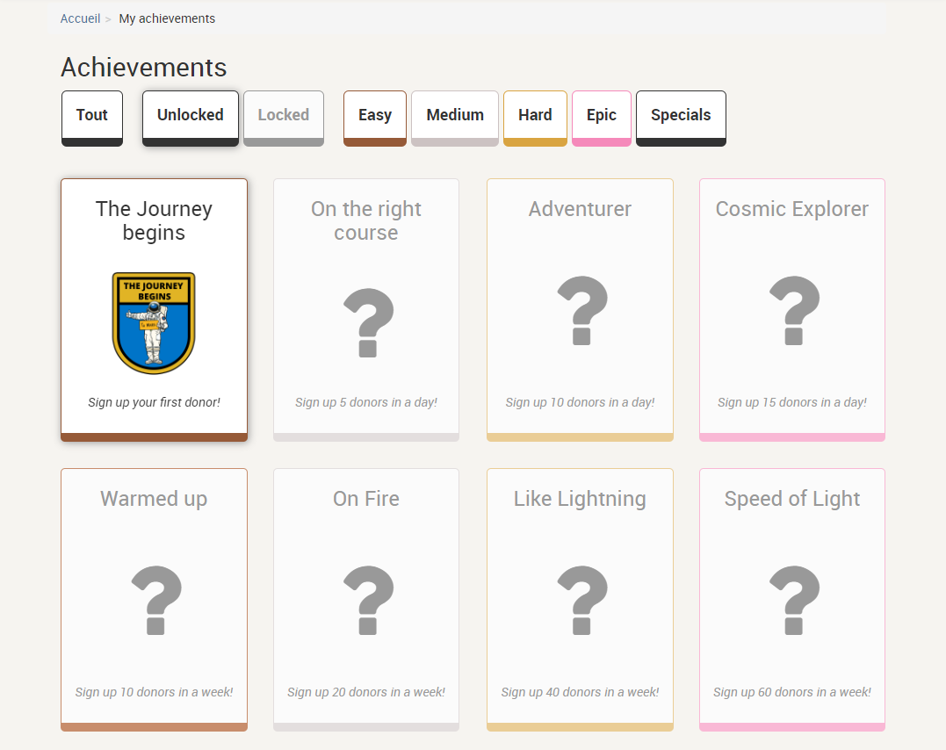Go to Accueil breadcrumb link
This screenshot has width=946, height=750.
pos(80,18)
